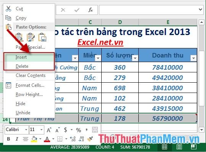Switch to Normal view in status bar
The image size is (206, 152).
tap(164, 147)
